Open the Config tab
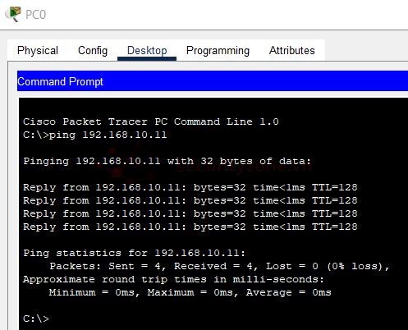Screen dimensions: 408x330 pyautogui.click(x=93, y=50)
